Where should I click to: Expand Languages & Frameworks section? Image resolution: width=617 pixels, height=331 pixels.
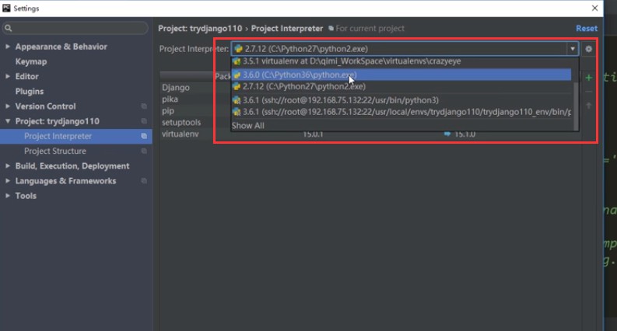coord(8,181)
